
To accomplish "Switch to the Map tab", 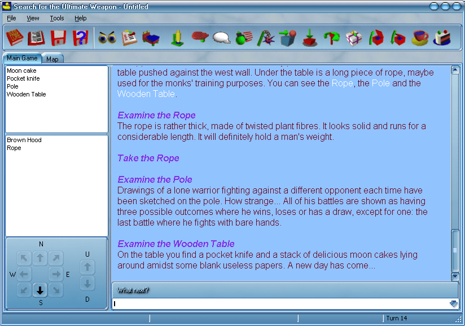I will point(52,59).
